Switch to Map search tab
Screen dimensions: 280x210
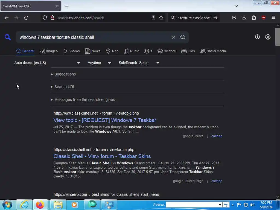pyautogui.click(x=112, y=51)
